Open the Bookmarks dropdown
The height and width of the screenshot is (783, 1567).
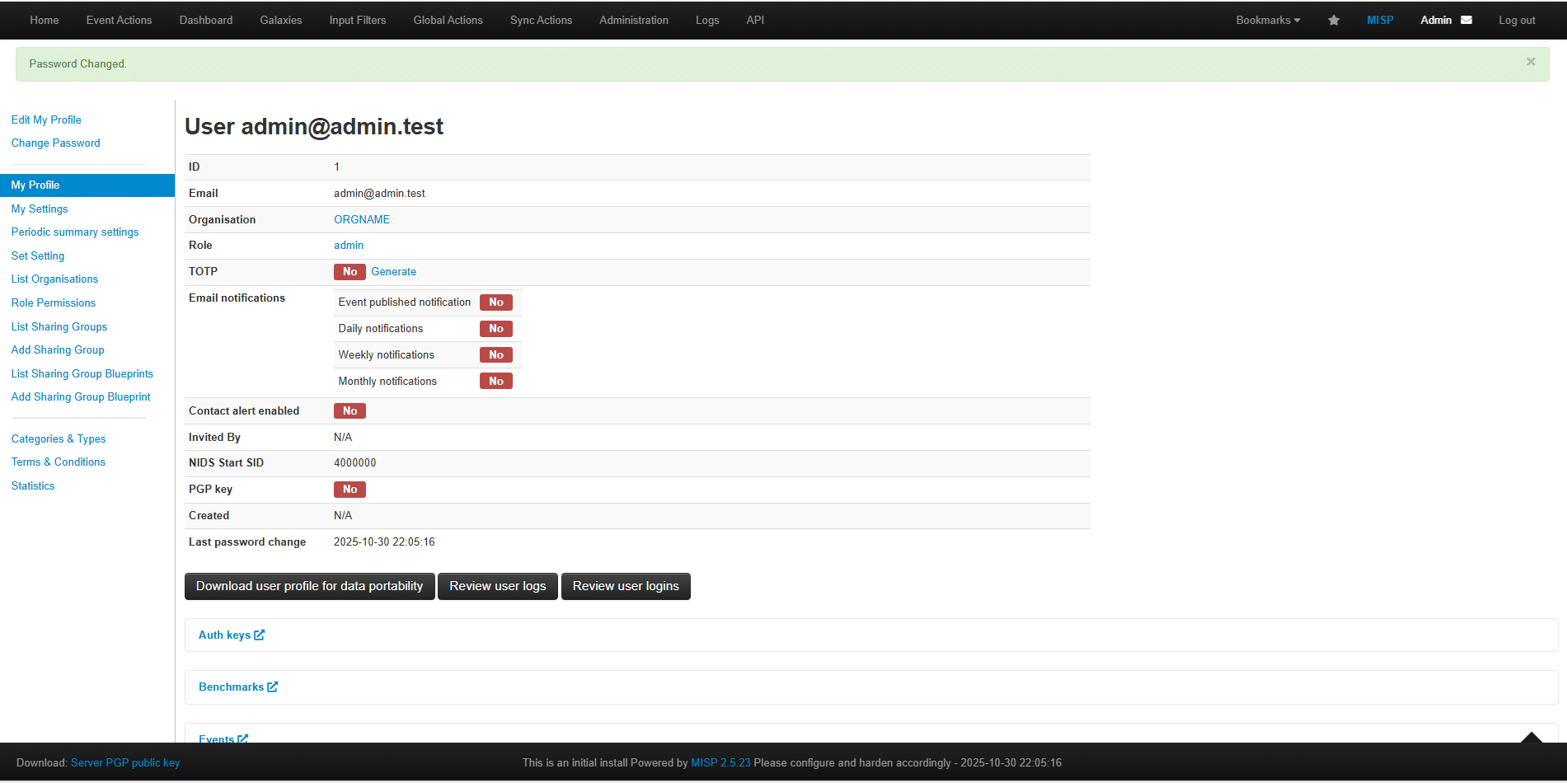click(x=1267, y=21)
